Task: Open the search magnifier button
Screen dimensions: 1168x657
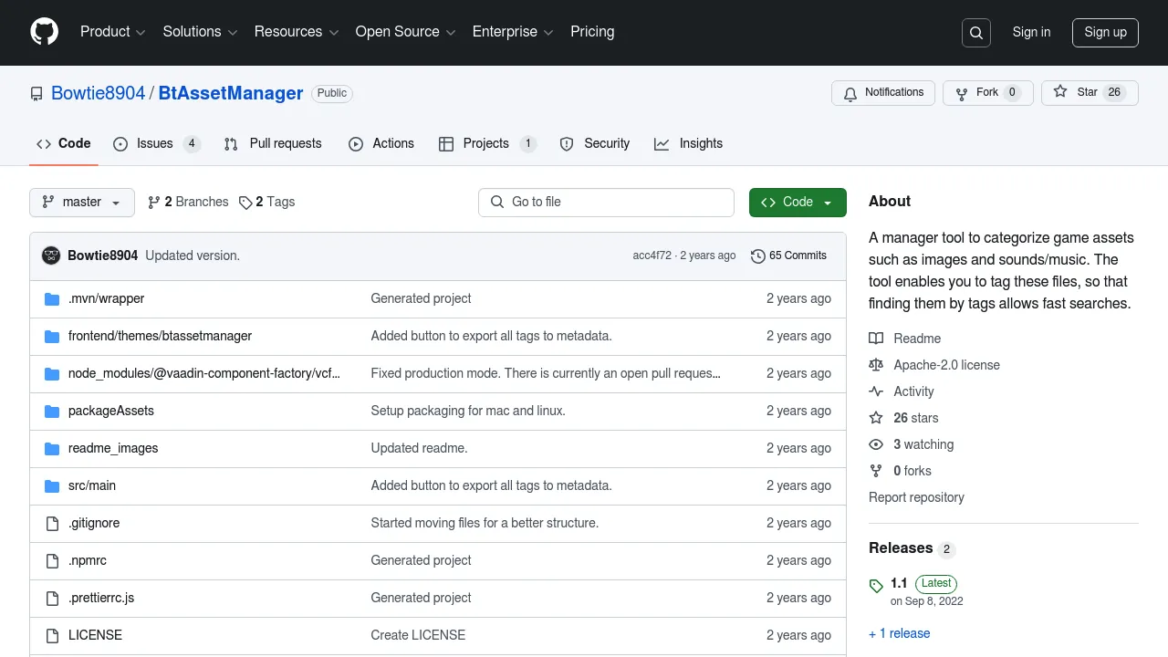Action: tap(976, 33)
